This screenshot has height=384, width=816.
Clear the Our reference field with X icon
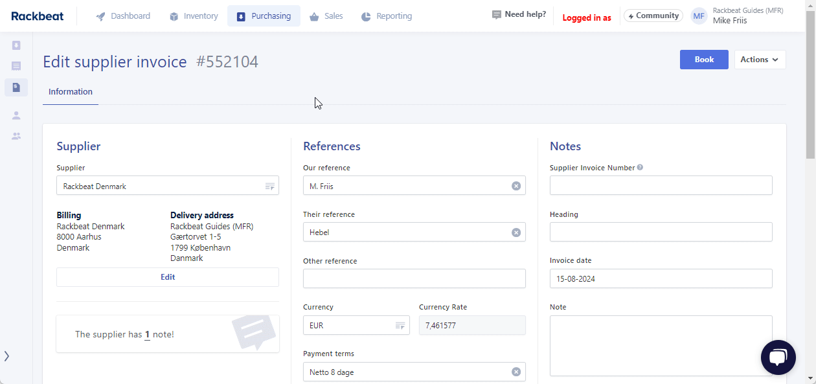(x=516, y=186)
